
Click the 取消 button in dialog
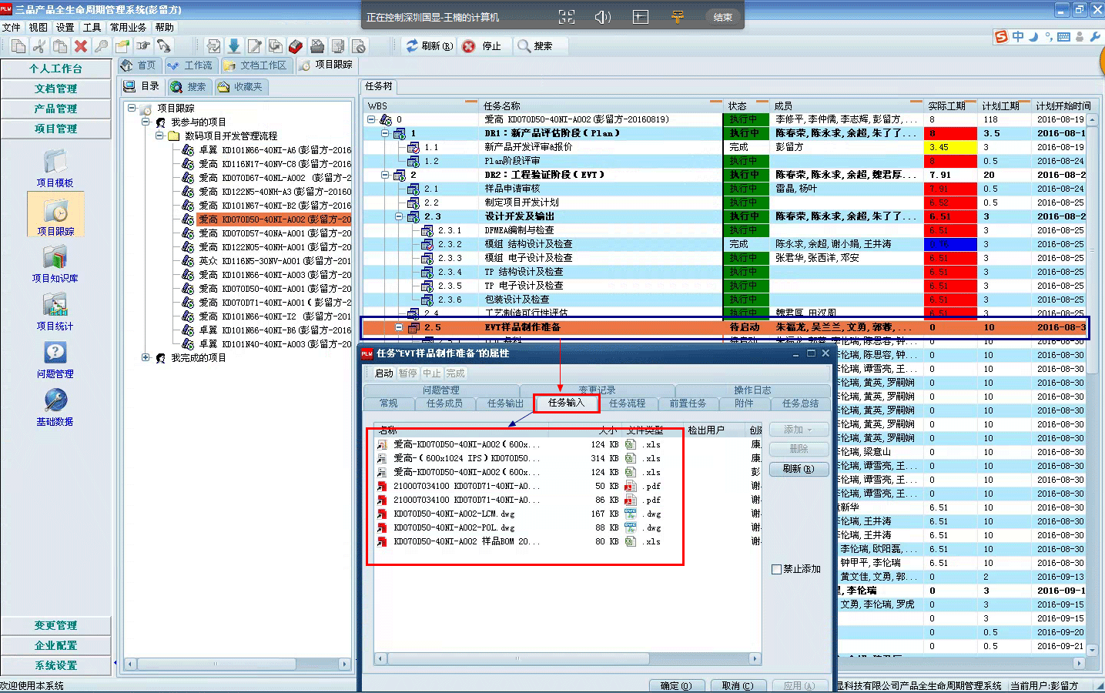coord(737,685)
